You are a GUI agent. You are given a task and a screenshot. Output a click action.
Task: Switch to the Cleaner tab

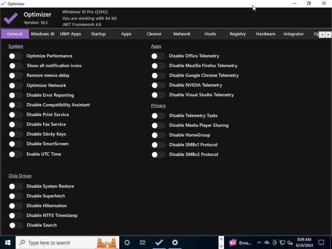click(x=154, y=34)
